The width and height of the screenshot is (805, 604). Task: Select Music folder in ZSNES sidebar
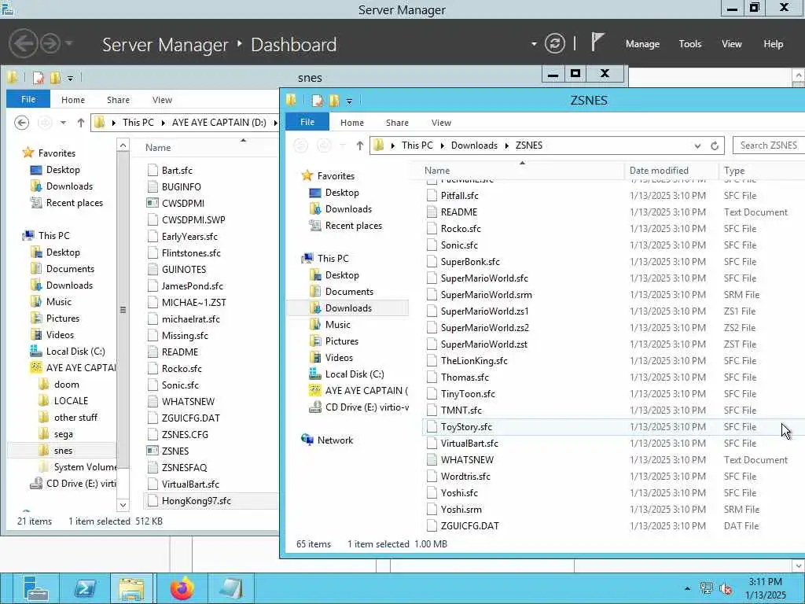click(x=337, y=325)
